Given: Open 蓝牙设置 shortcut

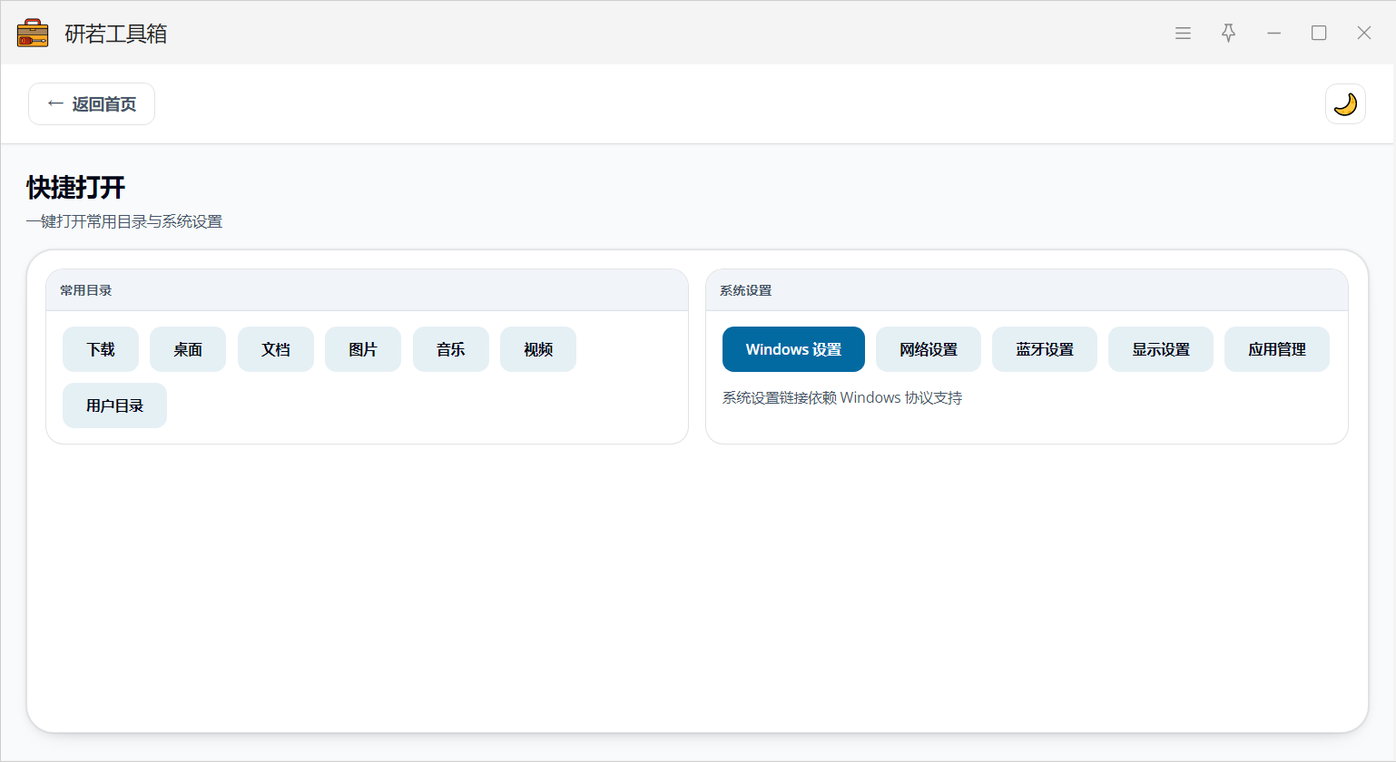Looking at the screenshot, I should pos(1045,349).
